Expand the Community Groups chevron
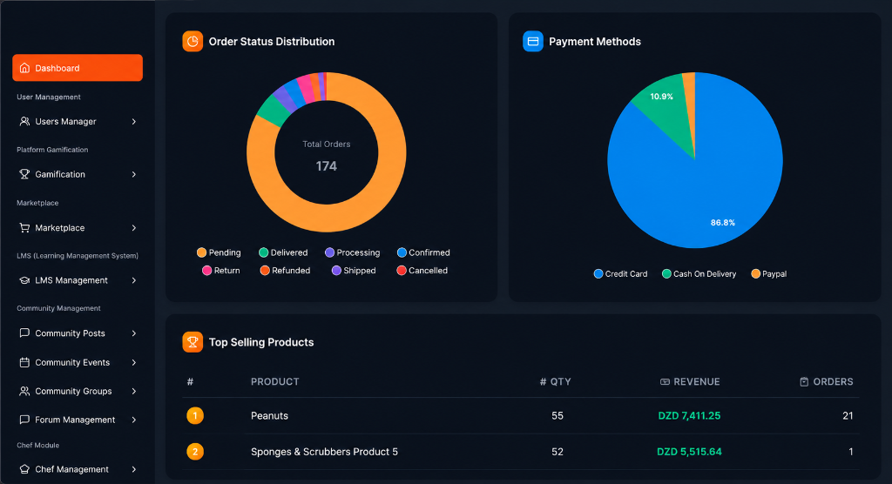This screenshot has width=892, height=484. (133, 391)
